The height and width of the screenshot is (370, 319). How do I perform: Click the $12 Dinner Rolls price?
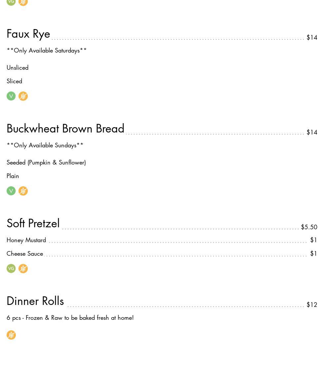(312, 305)
